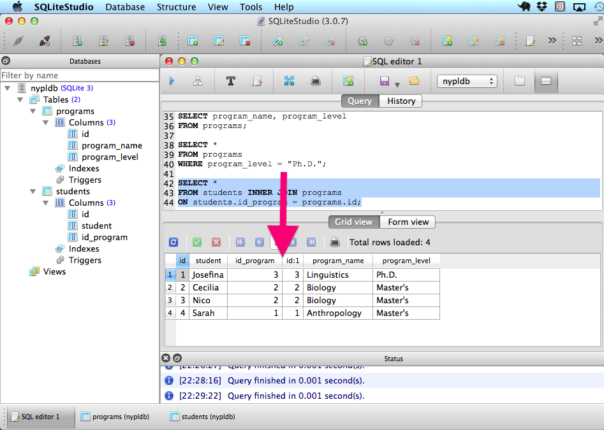This screenshot has height=430, width=604.
Task: Toggle results-below-query layout button
Action: click(x=546, y=81)
